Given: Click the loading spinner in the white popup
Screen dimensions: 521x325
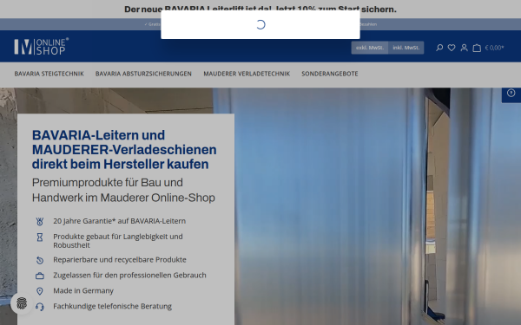Looking at the screenshot, I should click(x=260, y=24).
